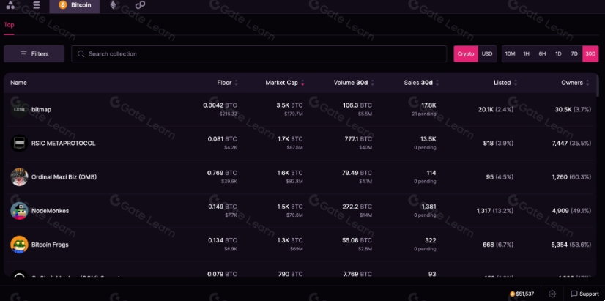The image size is (605, 301).
Task: Click NodeMonkes volume 272.2 BTC
Action: (x=357, y=207)
